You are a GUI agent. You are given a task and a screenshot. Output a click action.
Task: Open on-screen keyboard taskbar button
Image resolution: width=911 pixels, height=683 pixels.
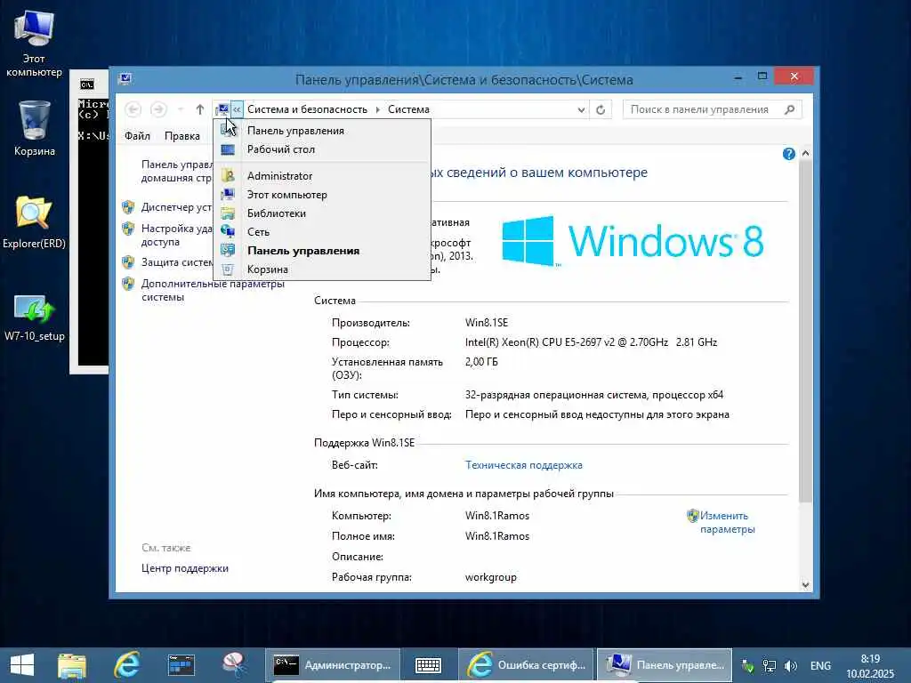pyautogui.click(x=428, y=665)
